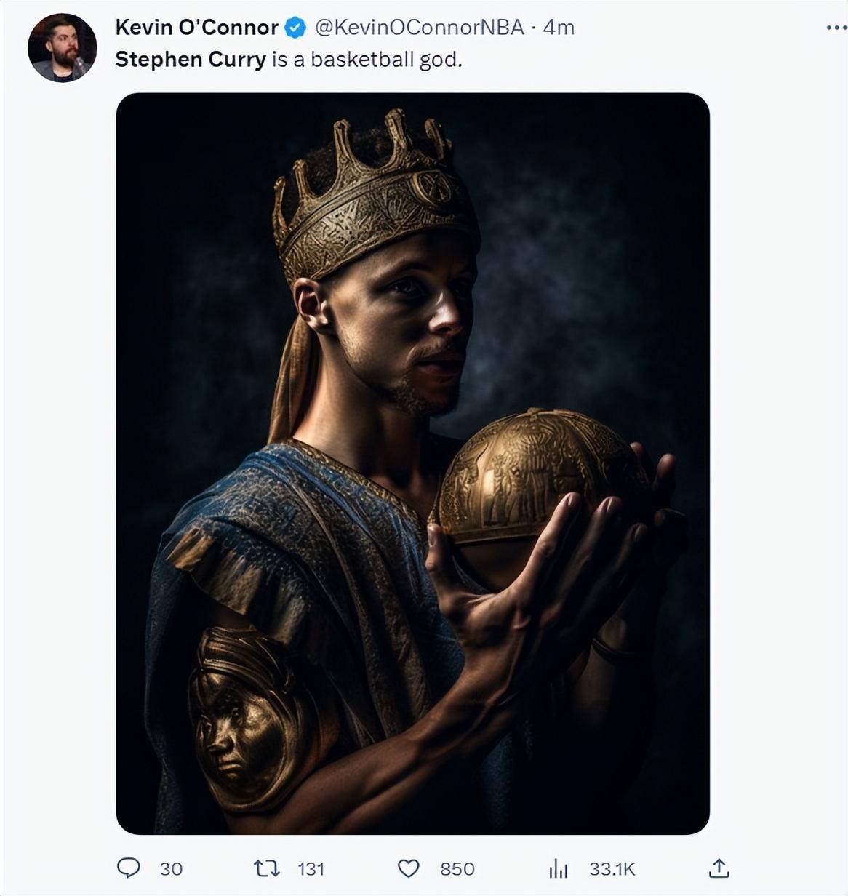848x896 pixels.
Task: Open the views bar chart icon
Action: pos(558,868)
